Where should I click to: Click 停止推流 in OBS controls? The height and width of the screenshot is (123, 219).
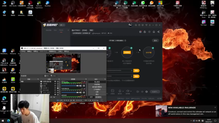click(x=97, y=82)
